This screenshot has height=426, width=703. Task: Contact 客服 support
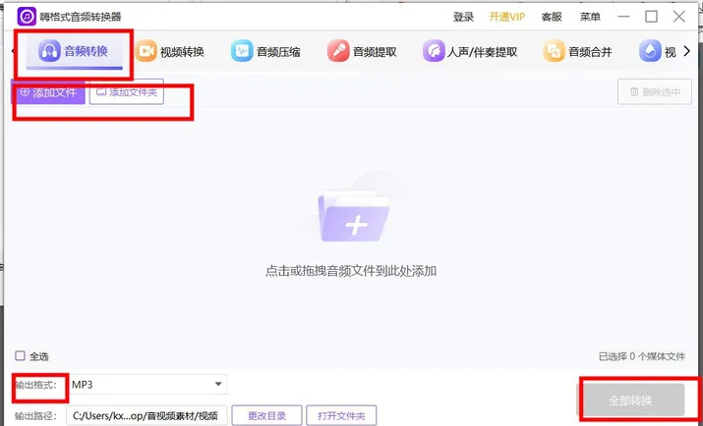point(552,17)
